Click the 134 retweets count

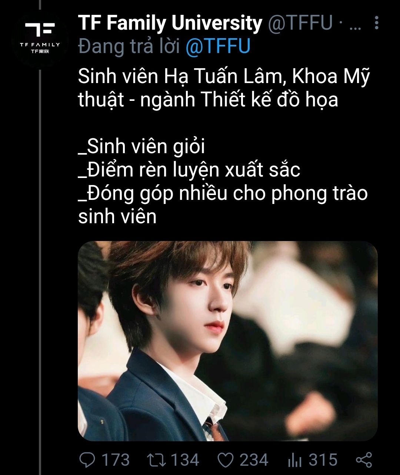185,460
